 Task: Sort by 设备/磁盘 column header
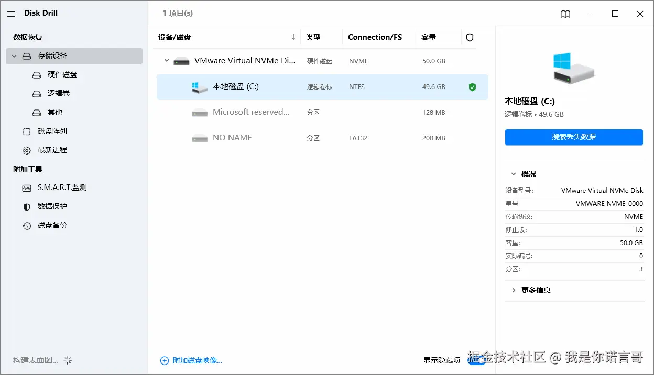pyautogui.click(x=175, y=38)
